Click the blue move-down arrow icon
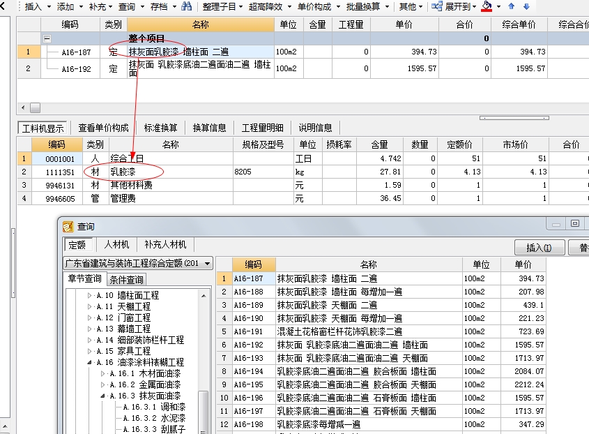The image size is (589, 434). click(526, 6)
